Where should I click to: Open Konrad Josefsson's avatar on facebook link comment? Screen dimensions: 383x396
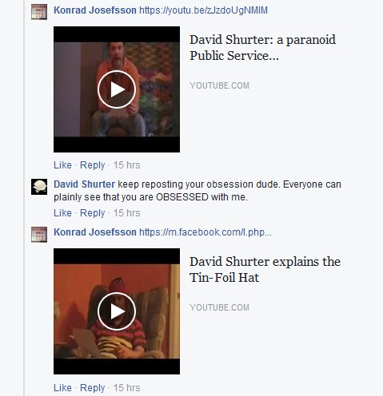(x=39, y=235)
